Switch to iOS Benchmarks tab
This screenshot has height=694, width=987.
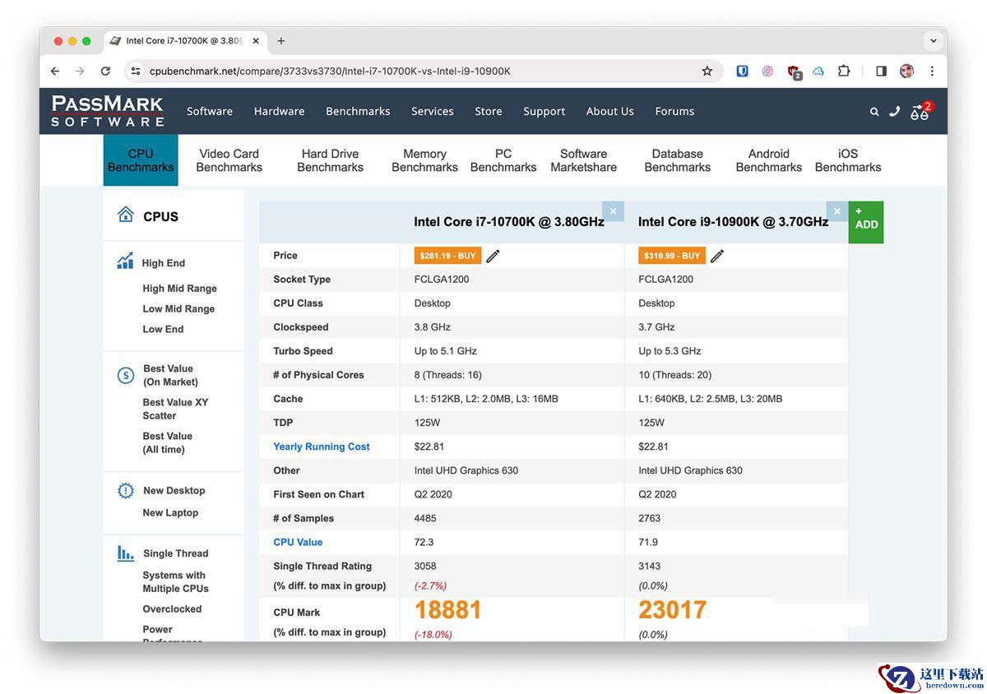click(848, 160)
